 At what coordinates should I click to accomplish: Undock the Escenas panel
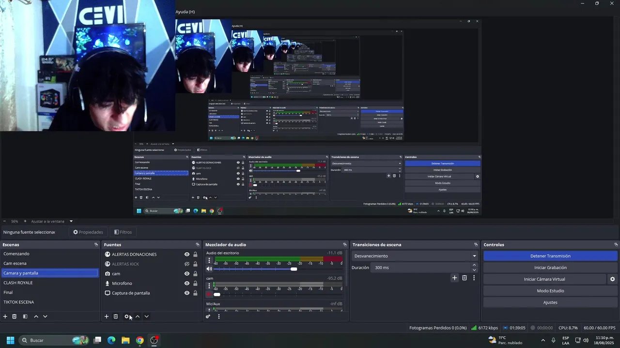click(96, 245)
